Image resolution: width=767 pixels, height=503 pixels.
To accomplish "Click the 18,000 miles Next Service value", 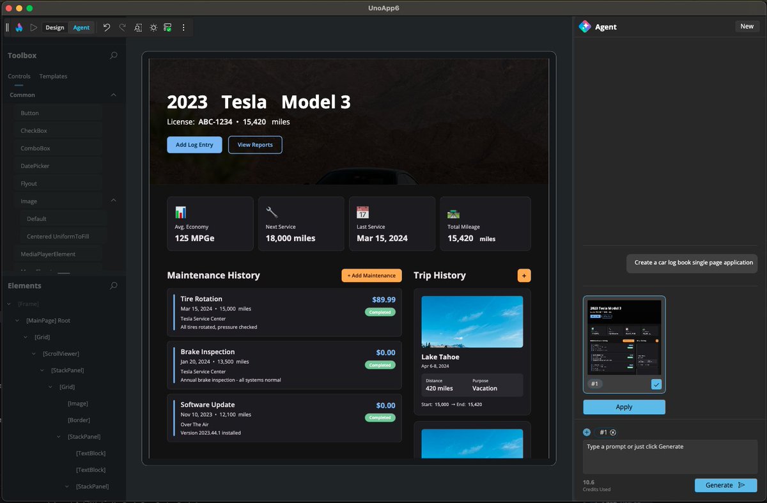I will pyautogui.click(x=290, y=238).
